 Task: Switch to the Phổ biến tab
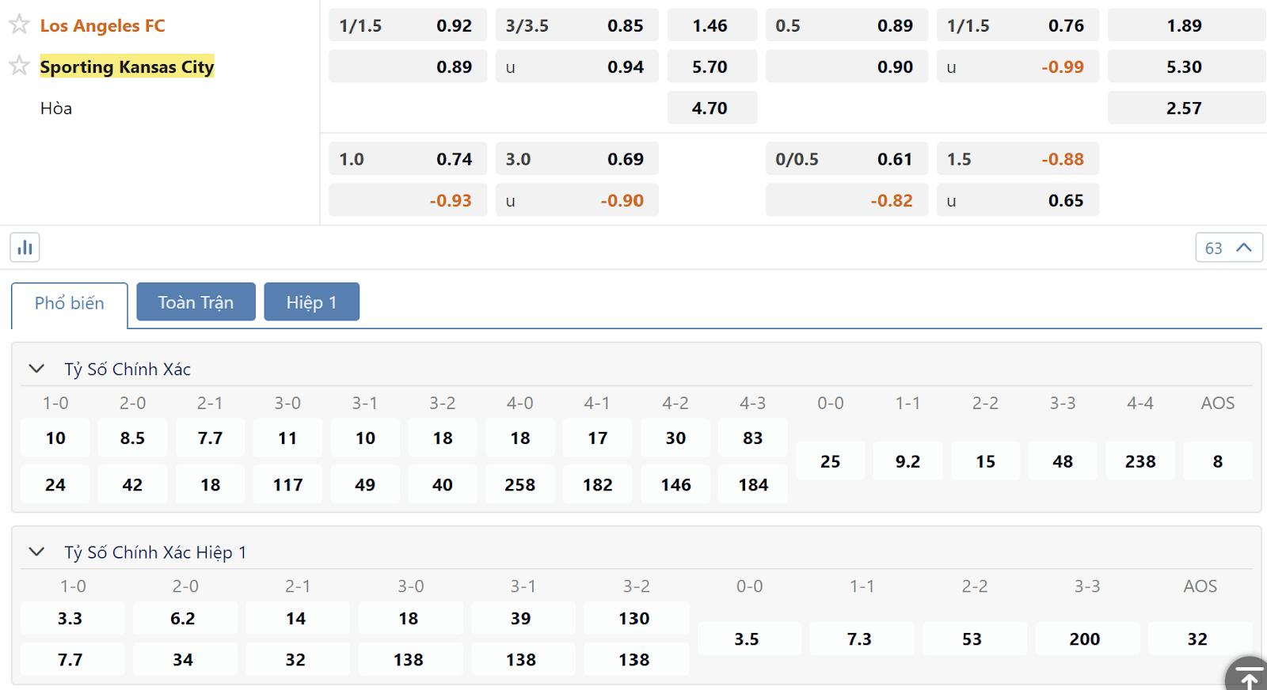point(70,303)
